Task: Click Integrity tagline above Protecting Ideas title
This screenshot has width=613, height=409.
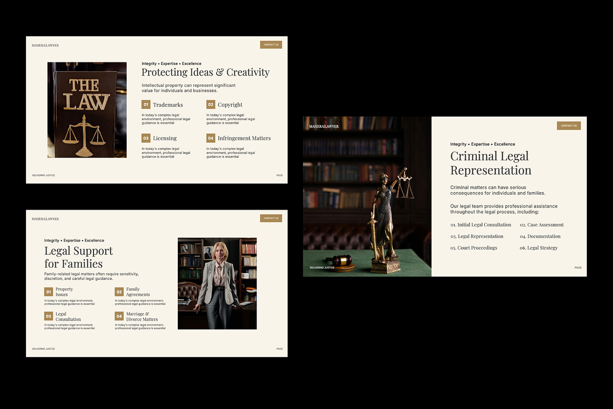Action: tap(172, 64)
